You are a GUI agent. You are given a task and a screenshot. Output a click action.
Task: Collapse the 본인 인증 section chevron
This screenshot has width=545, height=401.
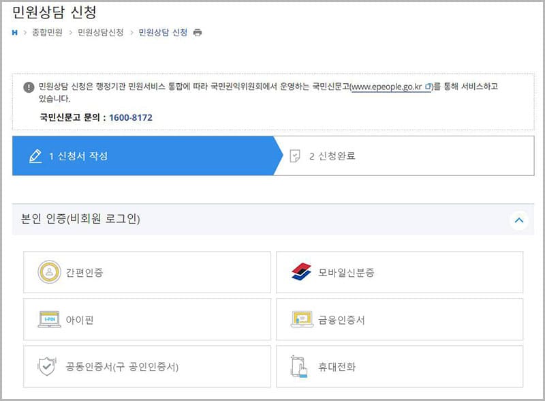coord(519,220)
